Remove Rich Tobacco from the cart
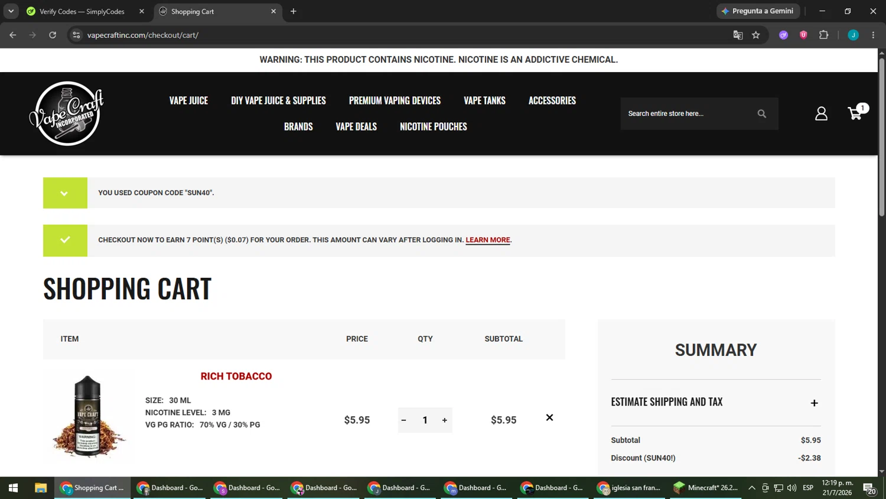 [x=549, y=417]
